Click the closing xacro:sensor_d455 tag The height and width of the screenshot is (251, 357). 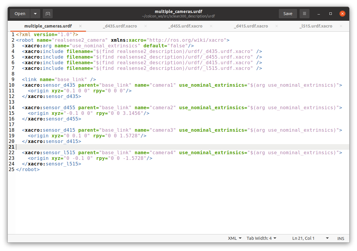(x=52, y=119)
